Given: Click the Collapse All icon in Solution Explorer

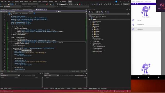Looking at the screenshot, I should tap(97, 12).
